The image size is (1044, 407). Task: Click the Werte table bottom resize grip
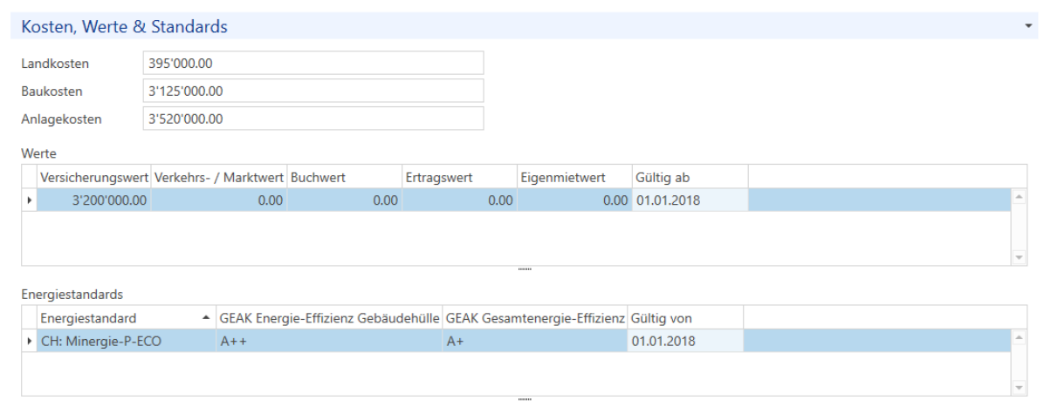click(x=524, y=269)
